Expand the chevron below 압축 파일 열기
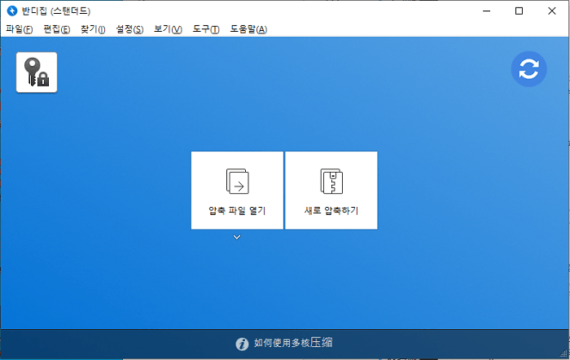Viewport: 570px width, 360px height. click(237, 237)
